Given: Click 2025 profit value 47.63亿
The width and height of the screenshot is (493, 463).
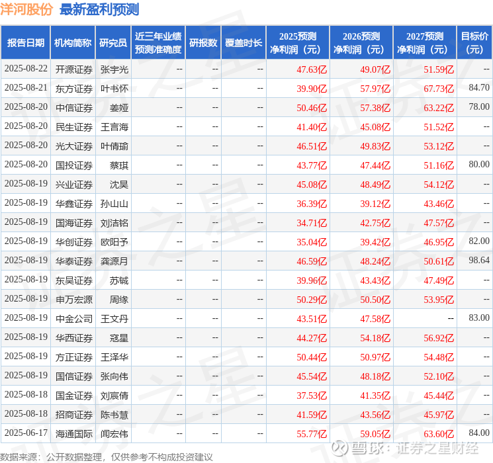Looking at the screenshot, I should tap(312, 69).
